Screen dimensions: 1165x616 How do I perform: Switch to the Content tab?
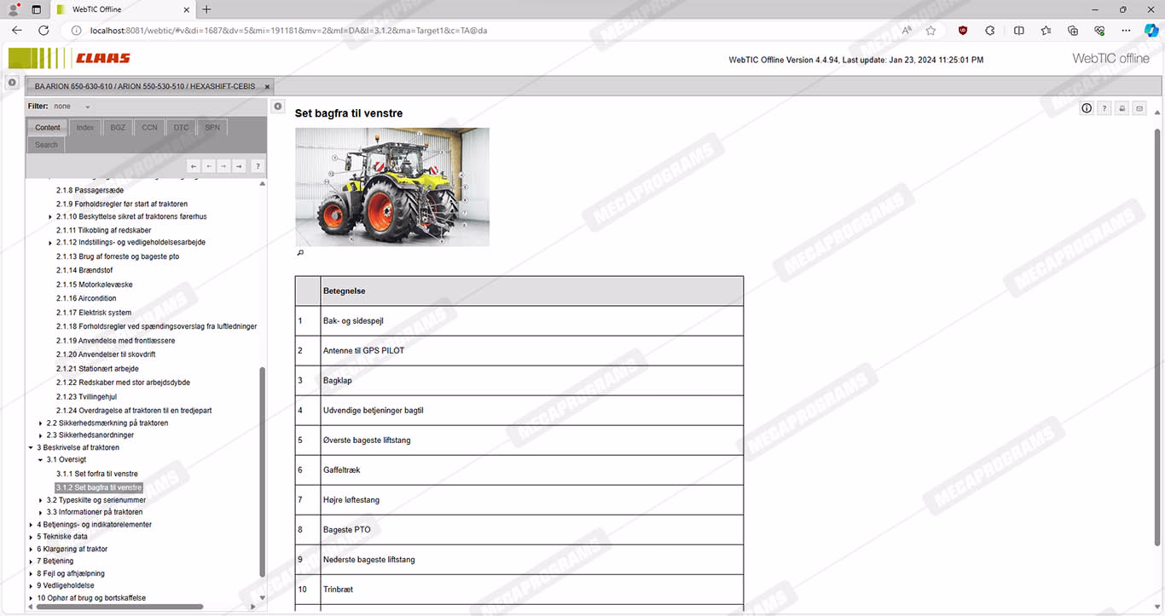48,128
